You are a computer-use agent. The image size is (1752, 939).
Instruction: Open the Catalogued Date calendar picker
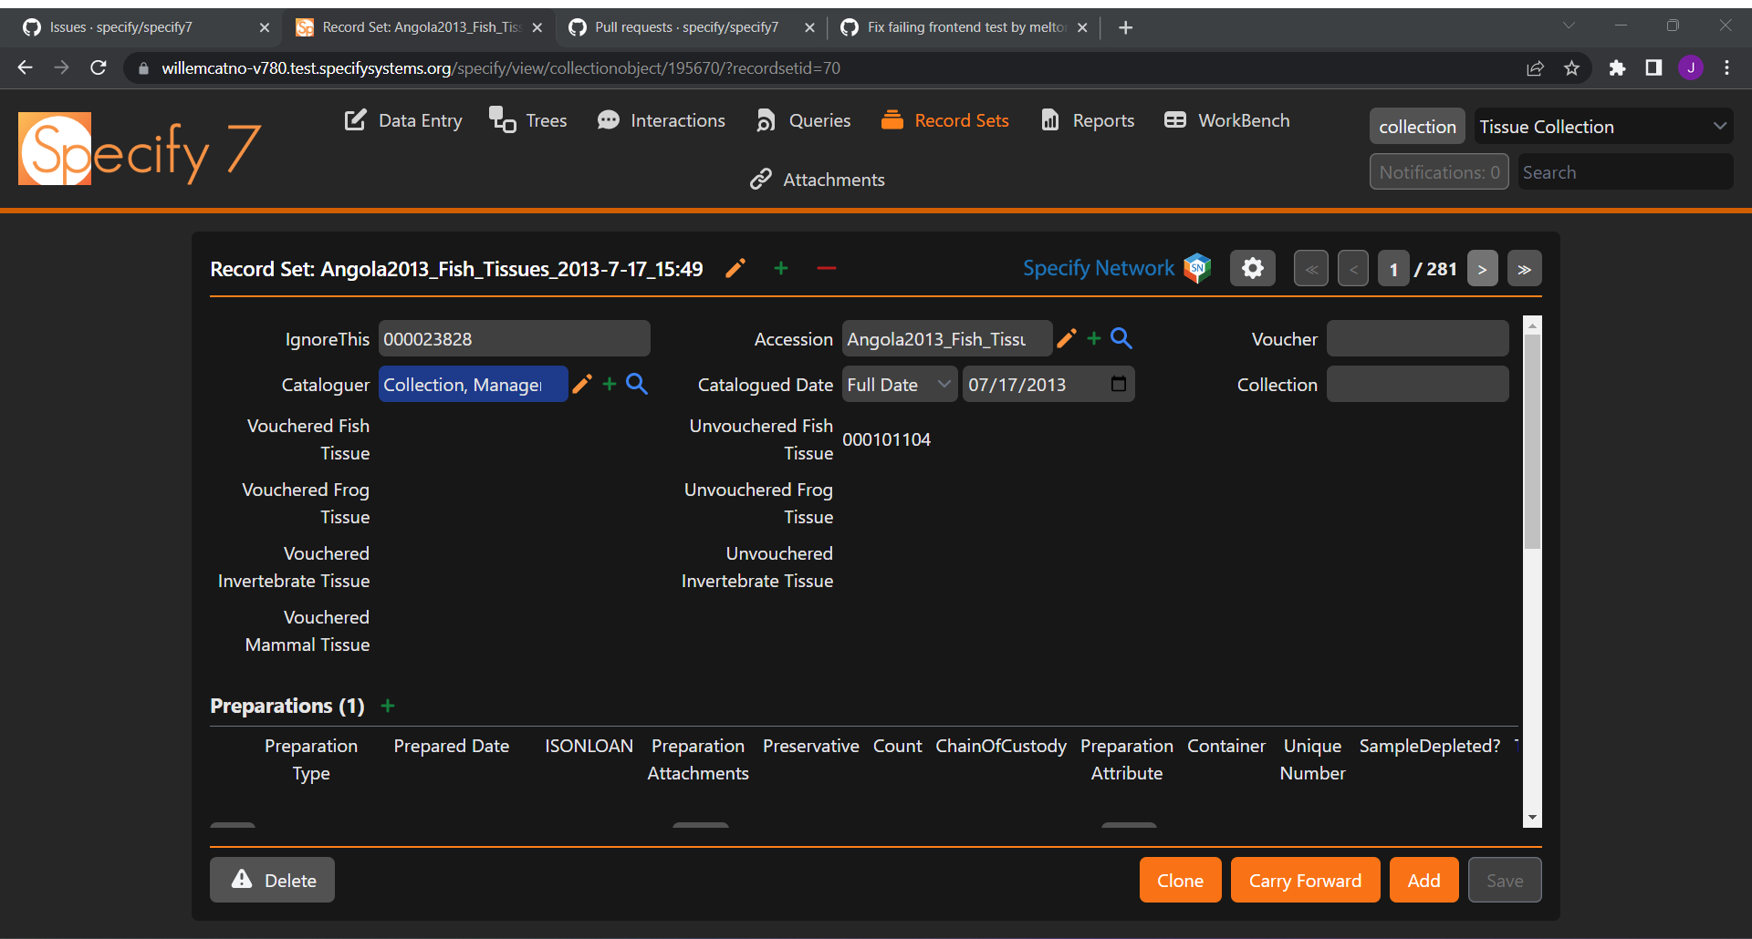tap(1117, 384)
